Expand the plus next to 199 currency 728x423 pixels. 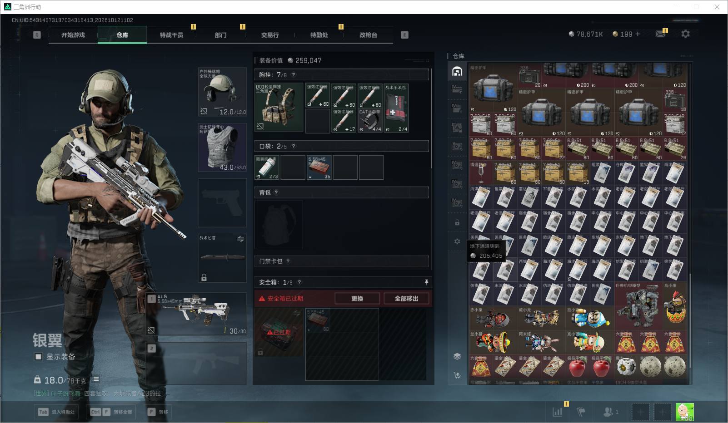[638, 34]
